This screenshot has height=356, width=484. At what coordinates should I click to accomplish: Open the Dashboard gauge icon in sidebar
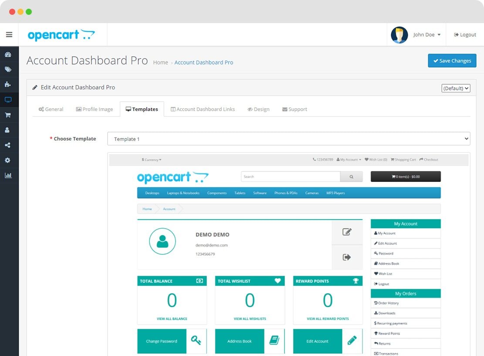[x=8, y=55]
